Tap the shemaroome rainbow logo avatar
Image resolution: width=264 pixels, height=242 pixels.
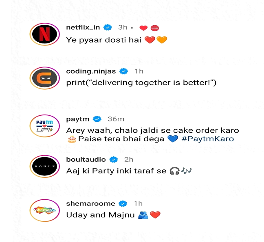pyautogui.click(x=45, y=210)
